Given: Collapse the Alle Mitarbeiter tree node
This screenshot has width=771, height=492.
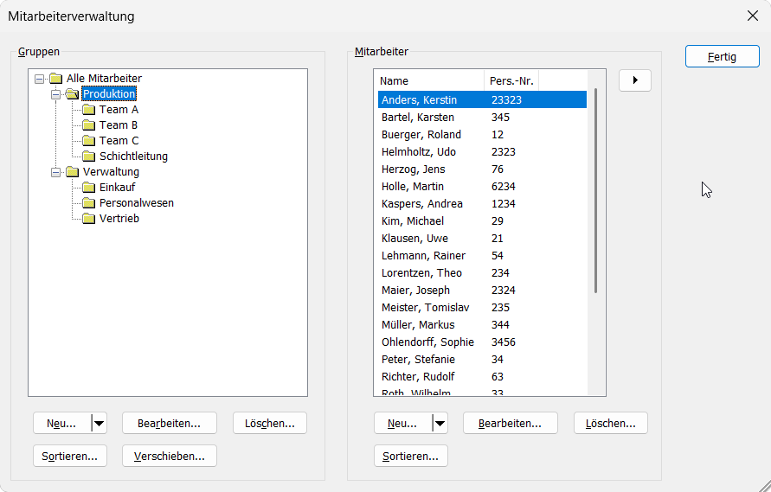Looking at the screenshot, I should 39,79.
